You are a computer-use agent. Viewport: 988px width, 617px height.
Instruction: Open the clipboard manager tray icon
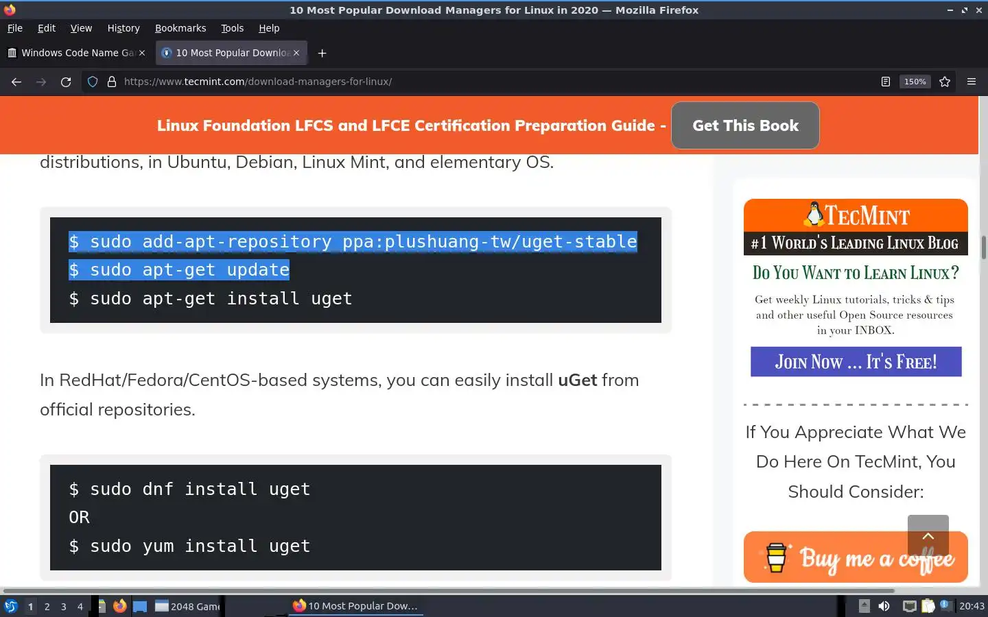(x=928, y=606)
